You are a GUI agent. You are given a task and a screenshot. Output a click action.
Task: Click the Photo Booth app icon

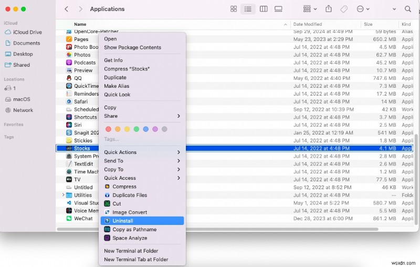coord(69,47)
